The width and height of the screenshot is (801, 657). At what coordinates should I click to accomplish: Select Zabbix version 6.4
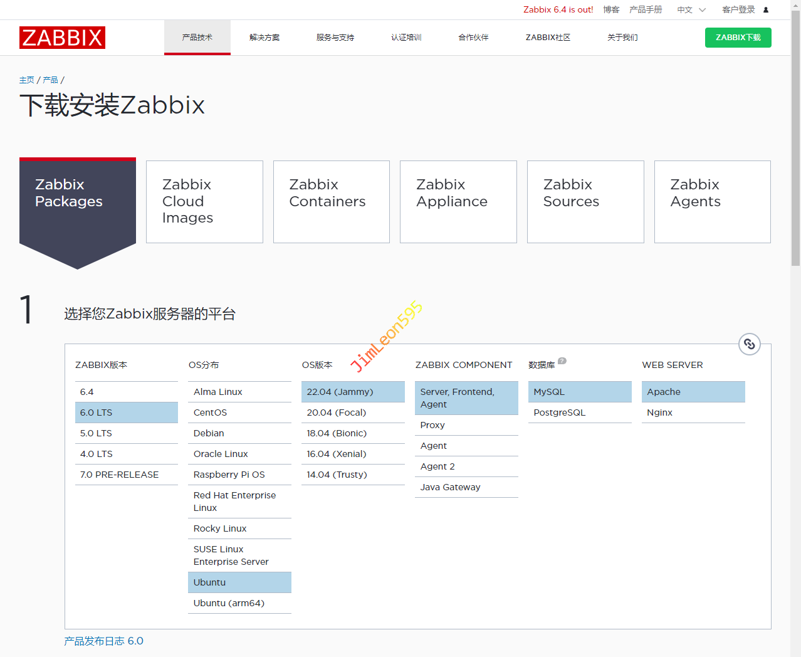click(x=126, y=392)
